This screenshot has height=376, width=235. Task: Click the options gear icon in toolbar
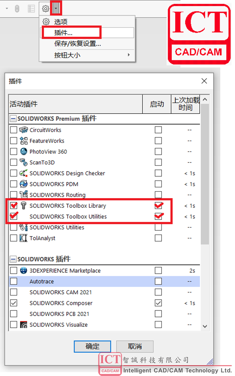coord(45,8)
